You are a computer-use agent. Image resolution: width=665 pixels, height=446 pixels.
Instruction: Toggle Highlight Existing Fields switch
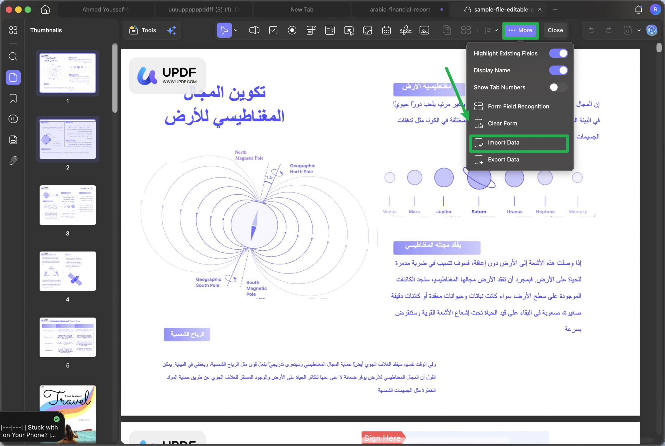click(558, 53)
